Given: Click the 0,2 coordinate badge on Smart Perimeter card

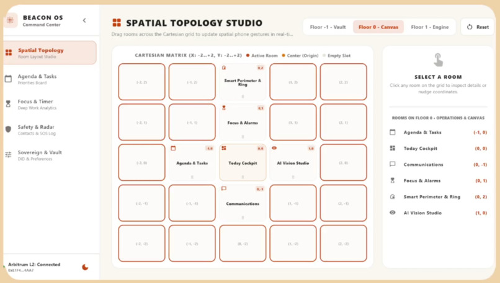Looking at the screenshot, I should [x=261, y=67].
